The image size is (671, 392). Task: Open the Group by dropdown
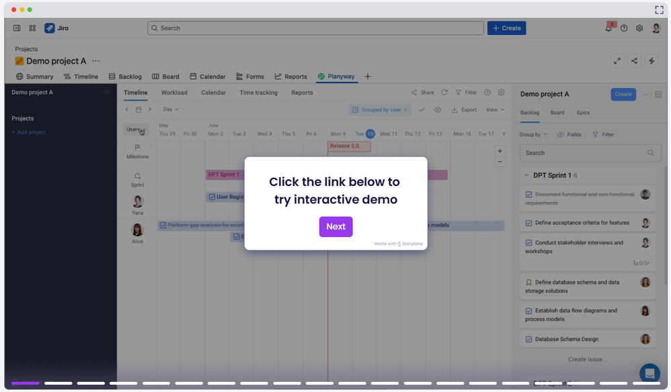[533, 134]
